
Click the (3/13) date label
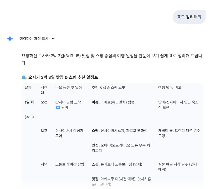(x=29, y=117)
